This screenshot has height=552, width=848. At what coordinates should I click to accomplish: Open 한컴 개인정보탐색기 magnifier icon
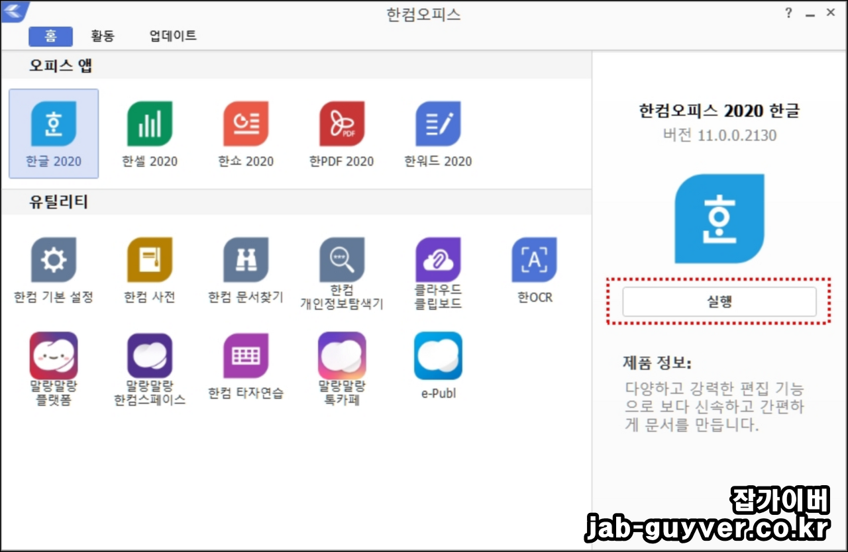(x=342, y=260)
